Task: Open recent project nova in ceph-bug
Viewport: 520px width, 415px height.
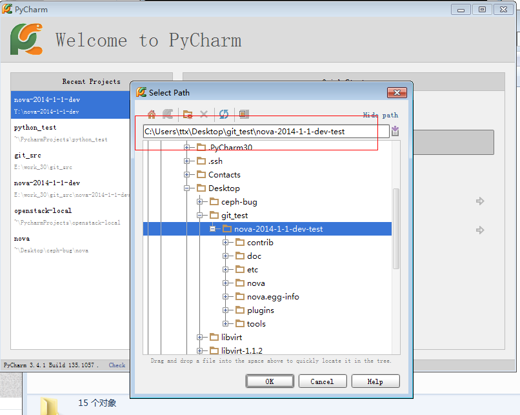Action: [x=70, y=244]
